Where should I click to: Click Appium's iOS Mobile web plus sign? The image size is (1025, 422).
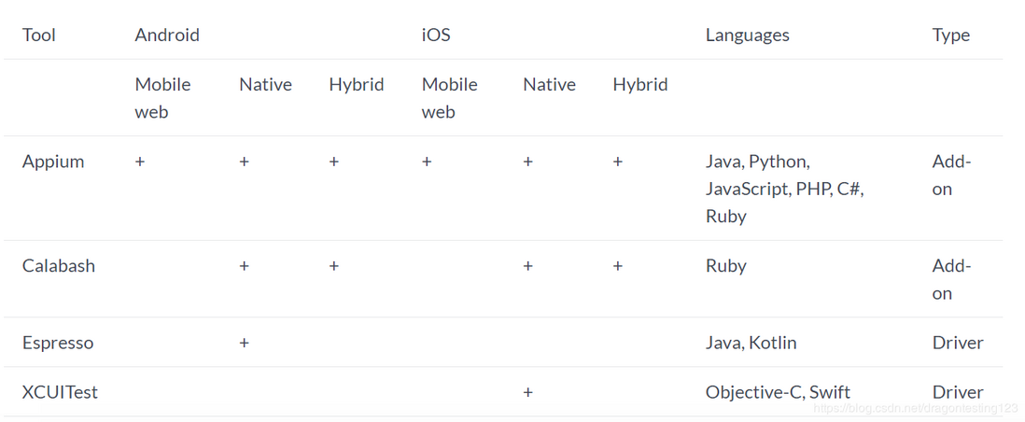[427, 162]
